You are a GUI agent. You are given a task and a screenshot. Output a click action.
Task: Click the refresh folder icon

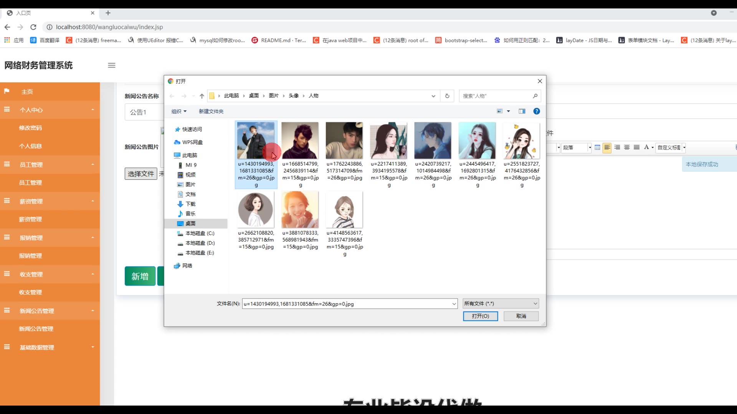click(447, 96)
